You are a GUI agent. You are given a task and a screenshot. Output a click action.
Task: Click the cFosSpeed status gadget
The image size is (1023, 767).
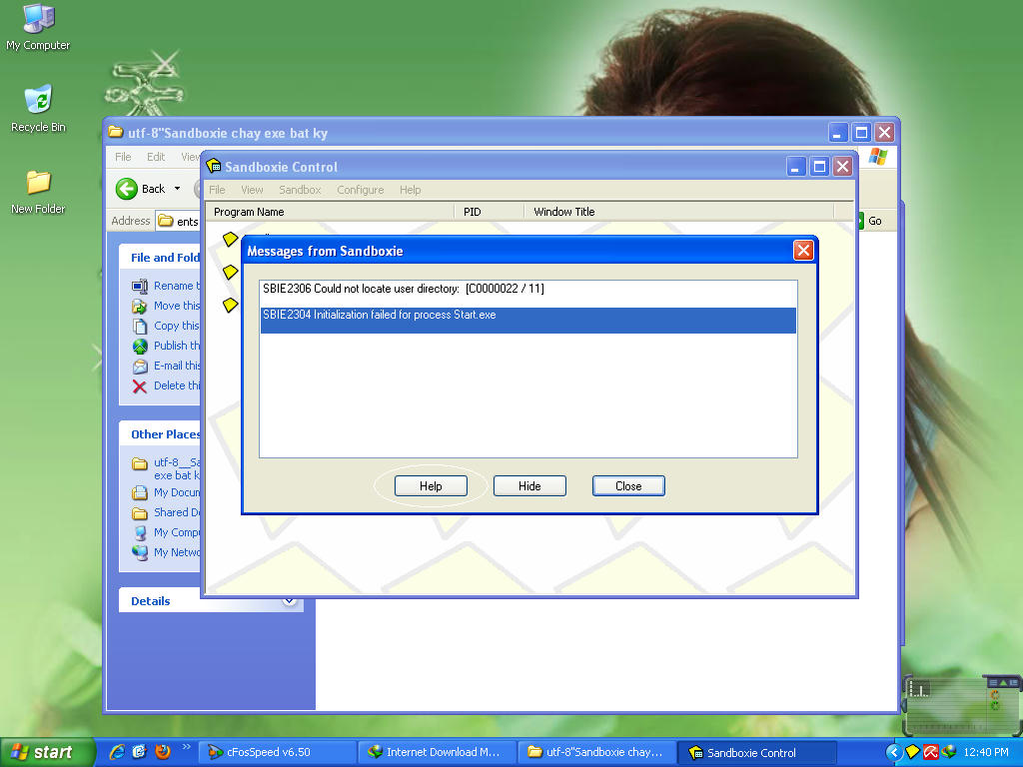962,706
